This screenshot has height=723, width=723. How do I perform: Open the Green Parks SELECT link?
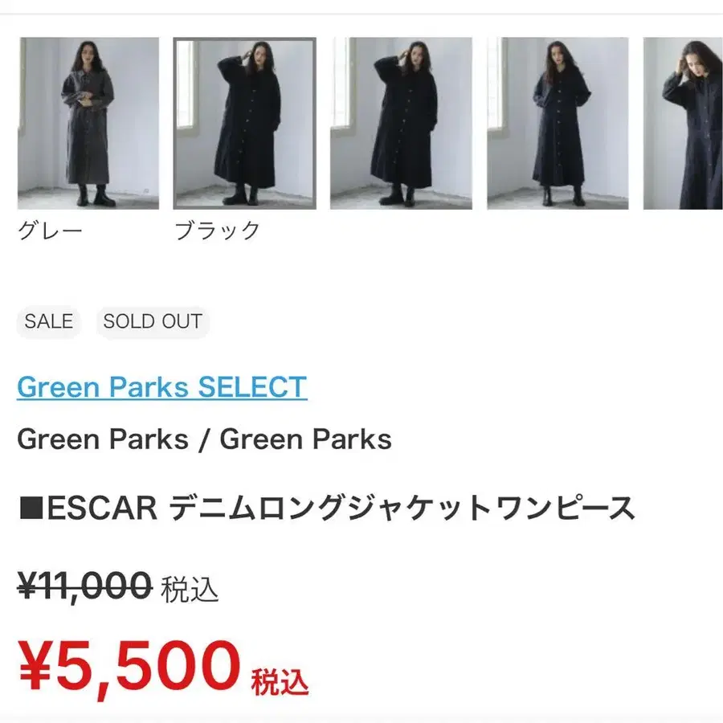(x=161, y=387)
